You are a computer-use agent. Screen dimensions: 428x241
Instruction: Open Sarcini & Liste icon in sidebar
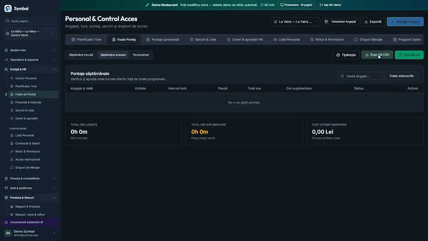pyautogui.click(x=12, y=110)
